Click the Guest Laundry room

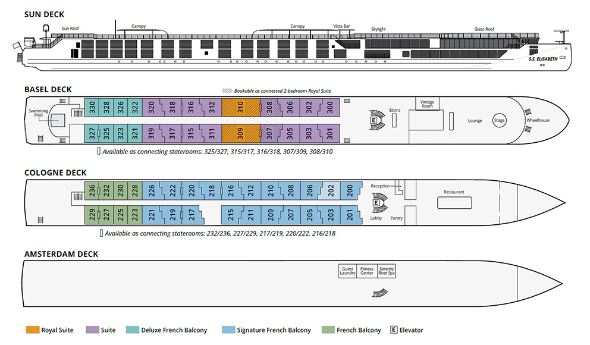click(x=348, y=271)
